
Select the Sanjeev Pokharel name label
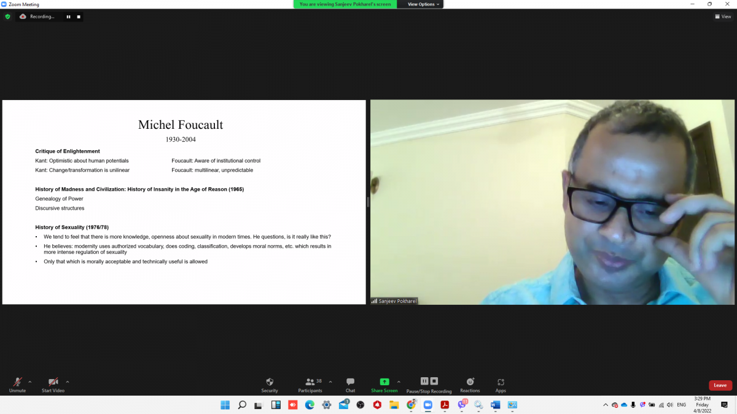coord(394,301)
